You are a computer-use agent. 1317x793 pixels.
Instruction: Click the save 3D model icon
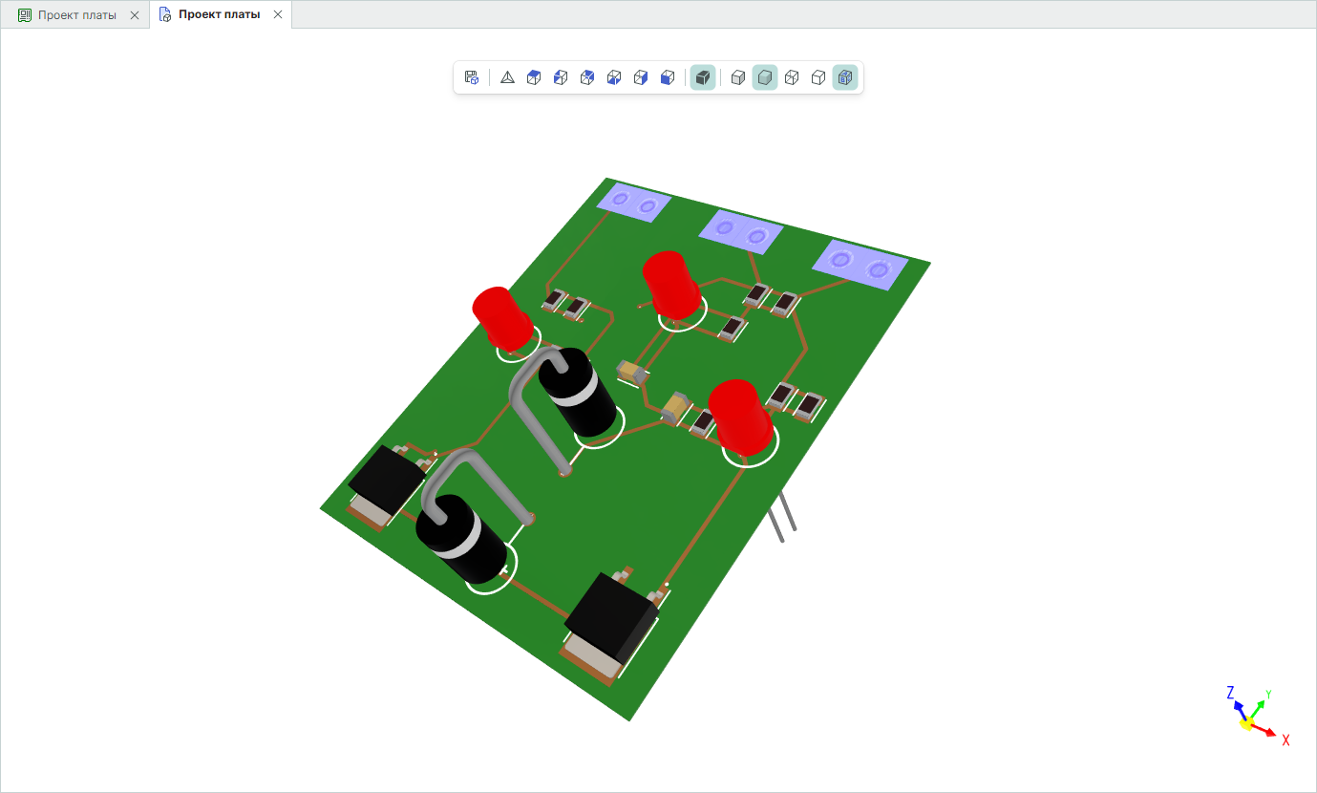471,77
